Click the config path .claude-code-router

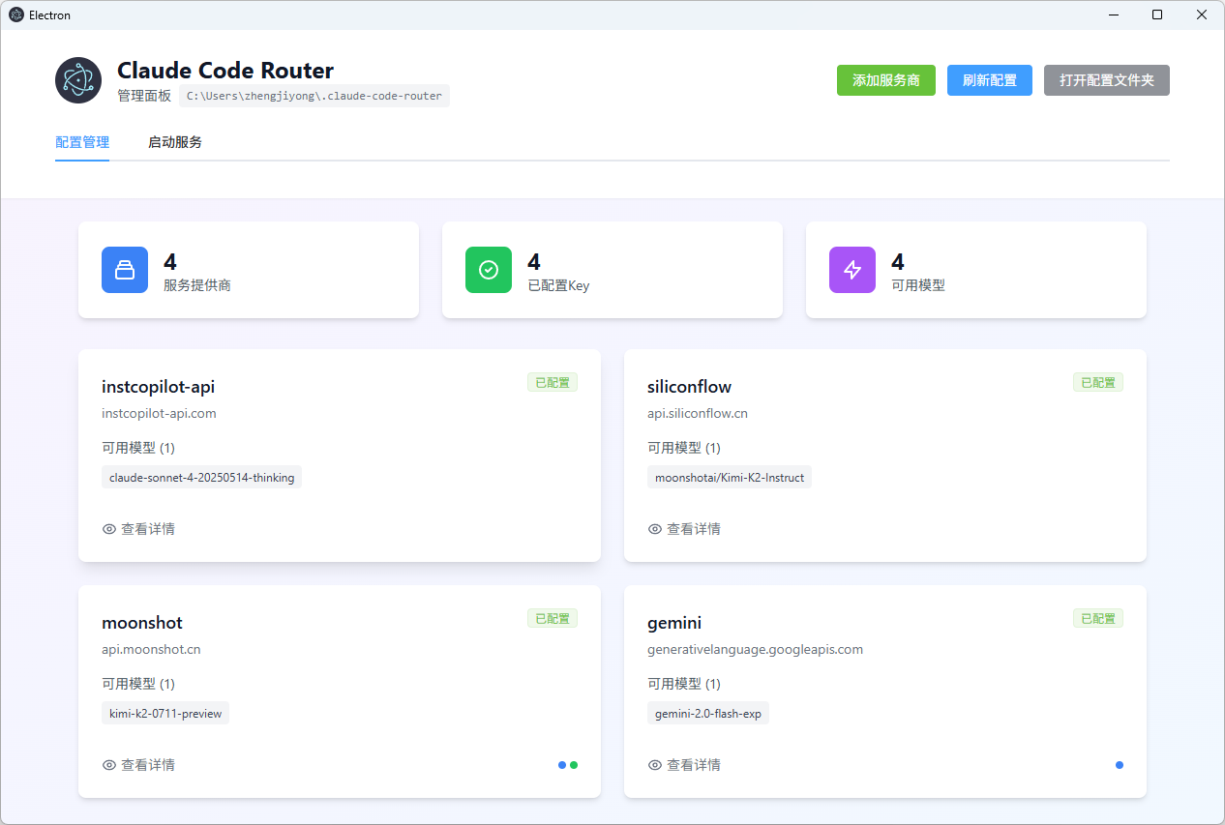[314, 96]
